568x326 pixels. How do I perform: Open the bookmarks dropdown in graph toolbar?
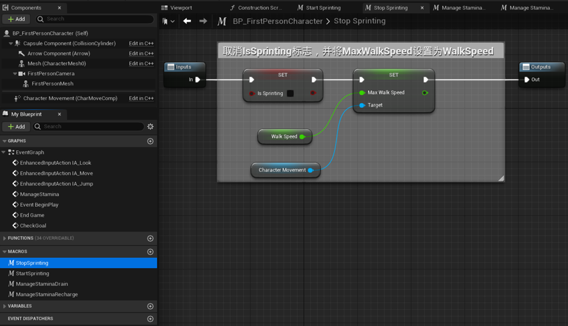(169, 22)
